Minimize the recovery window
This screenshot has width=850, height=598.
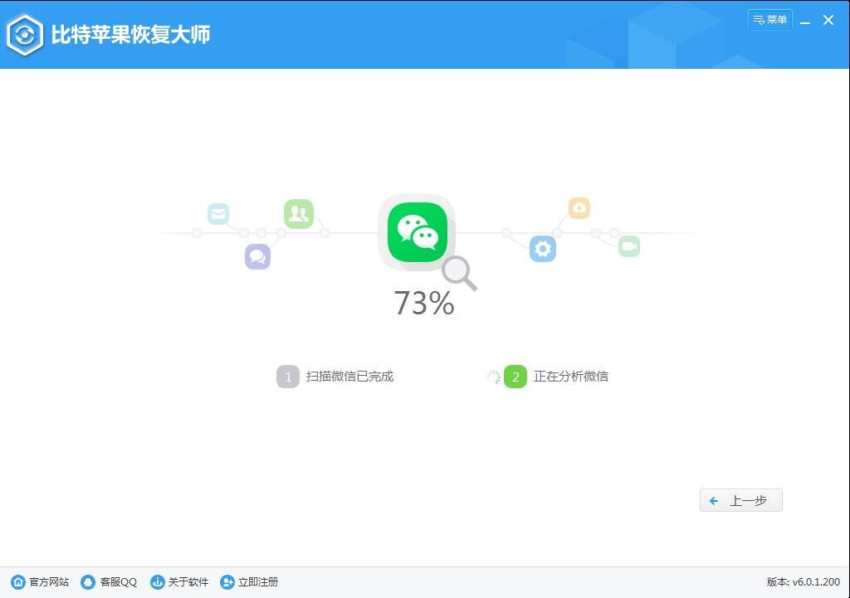pos(805,21)
